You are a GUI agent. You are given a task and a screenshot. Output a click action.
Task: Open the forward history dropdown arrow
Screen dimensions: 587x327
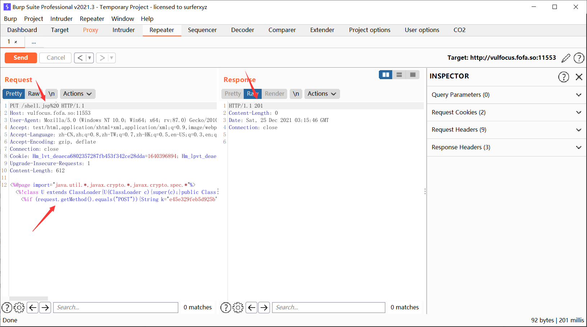click(x=111, y=58)
